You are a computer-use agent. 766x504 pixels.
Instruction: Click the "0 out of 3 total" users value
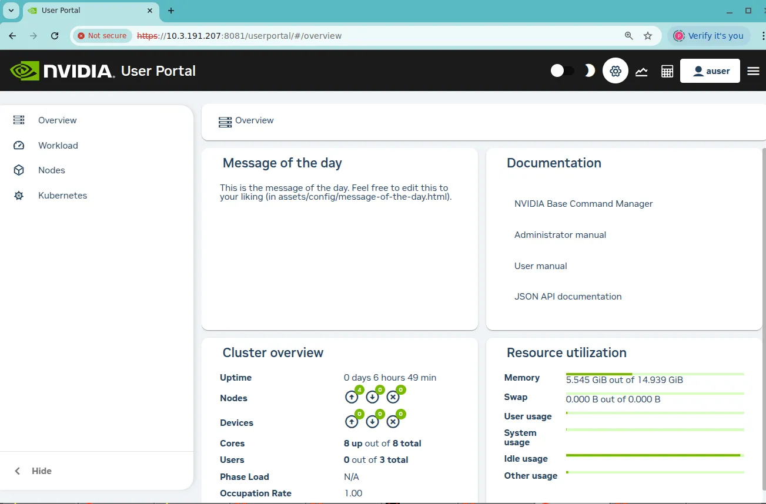pyautogui.click(x=376, y=460)
